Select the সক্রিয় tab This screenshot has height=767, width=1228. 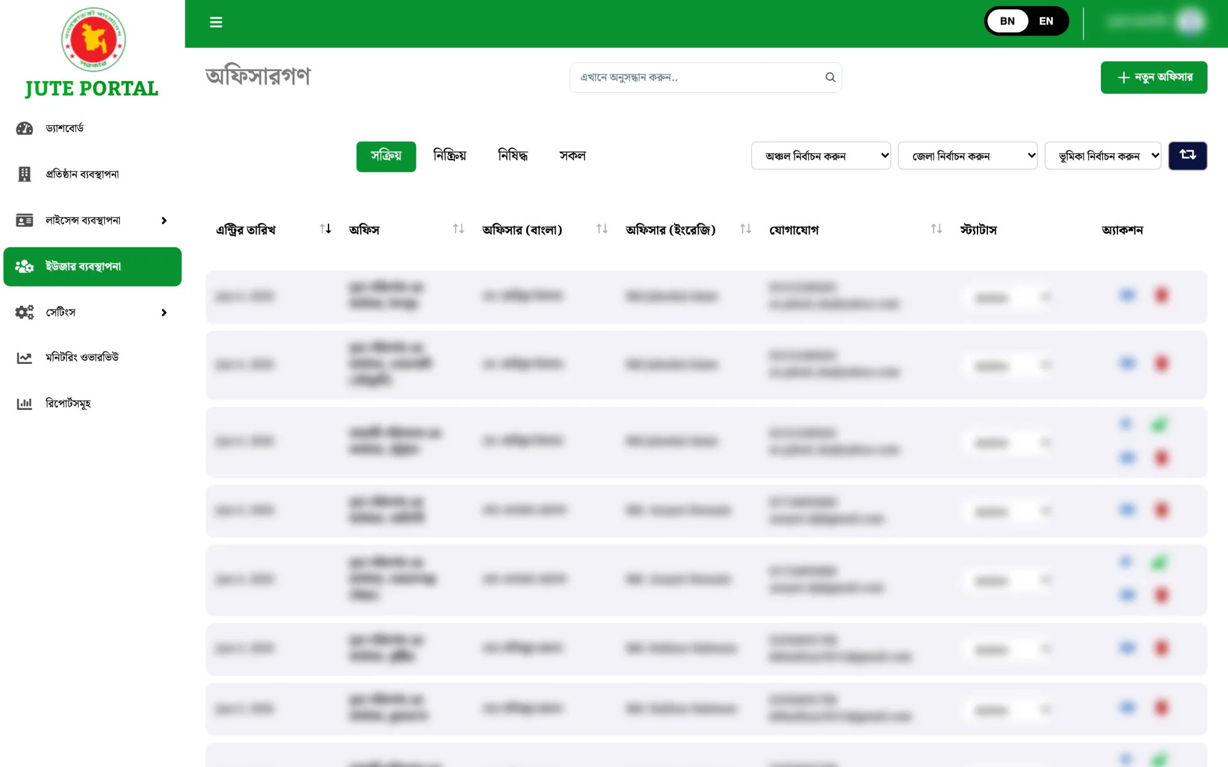pos(386,156)
